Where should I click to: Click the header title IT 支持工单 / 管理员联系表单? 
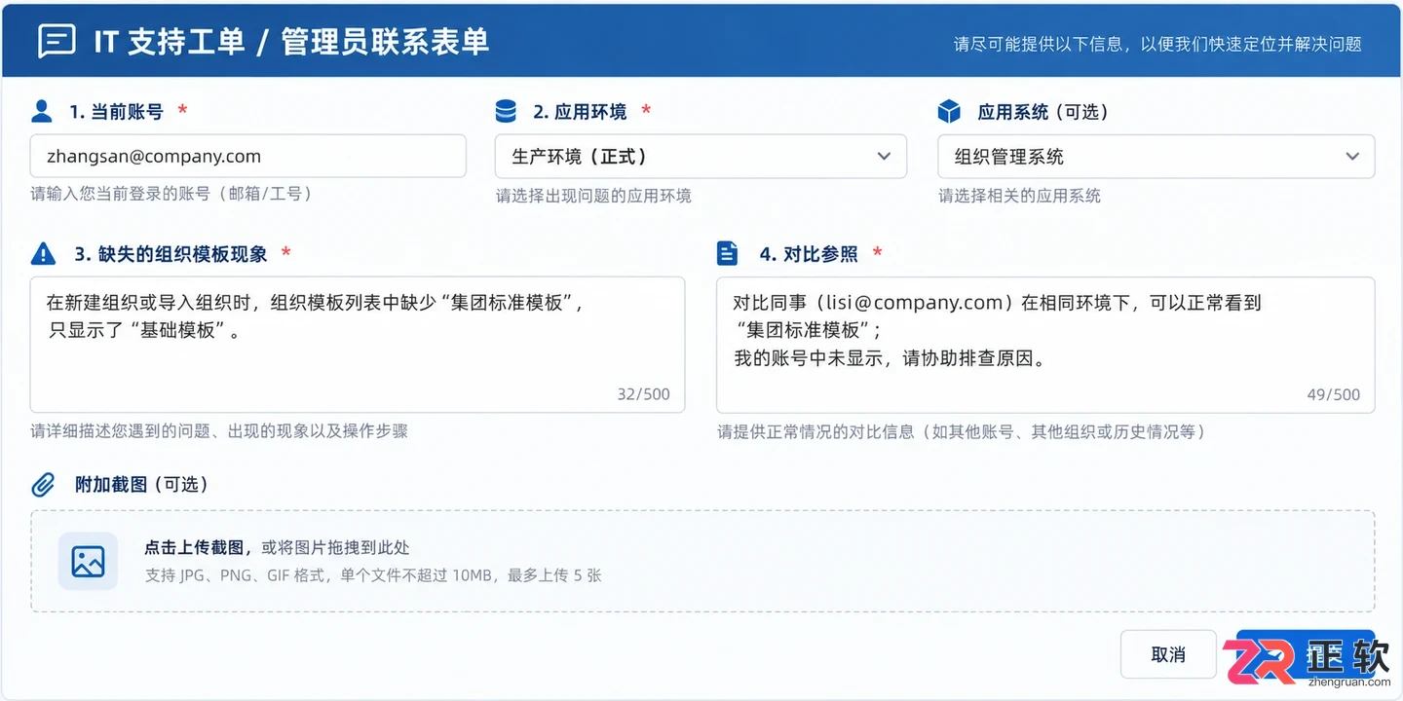(290, 42)
